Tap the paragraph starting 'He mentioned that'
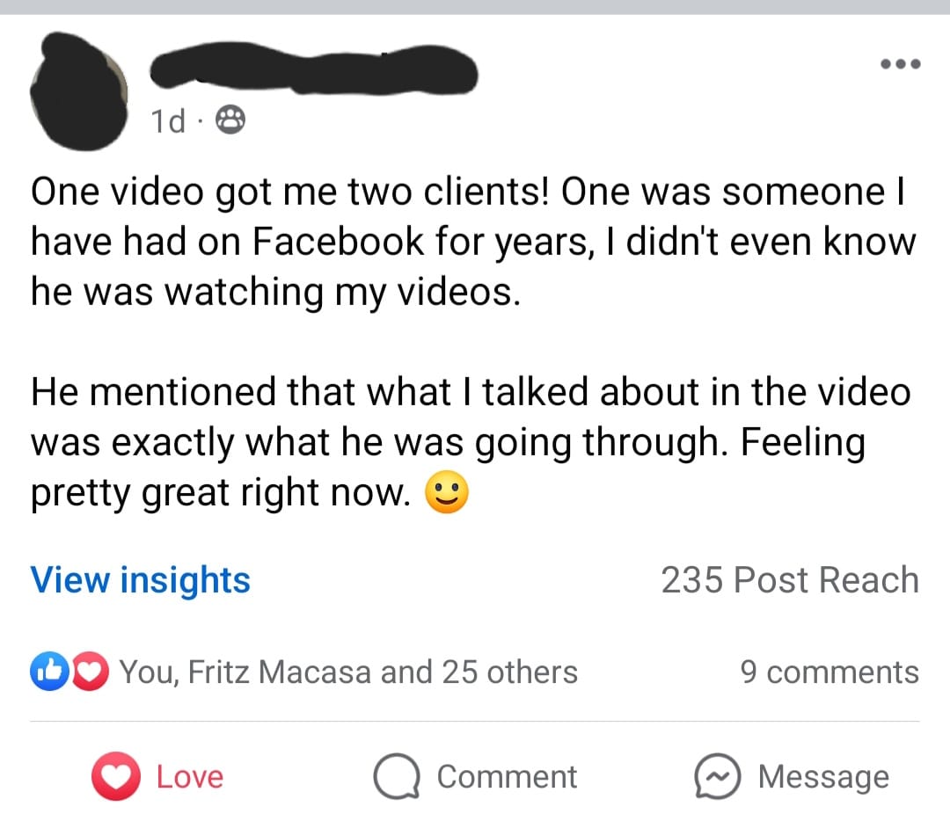This screenshot has width=950, height=821. 470,443
